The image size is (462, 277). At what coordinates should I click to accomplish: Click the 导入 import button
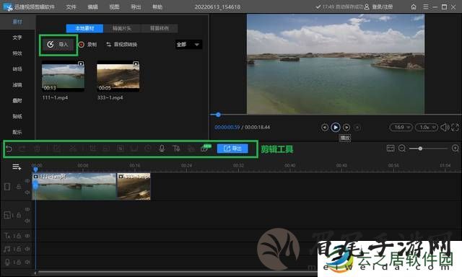coord(58,45)
